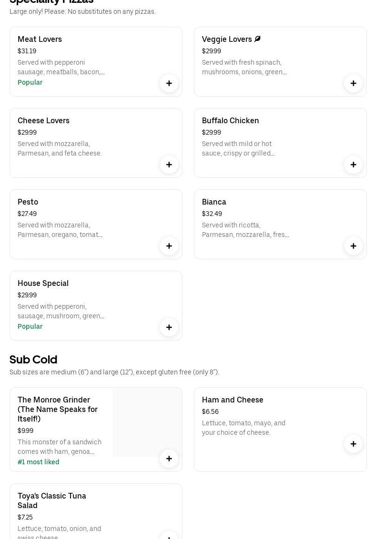Select the Monroe Grinder image thumbnail
Viewport: 383px width, 539px height.
(147, 422)
